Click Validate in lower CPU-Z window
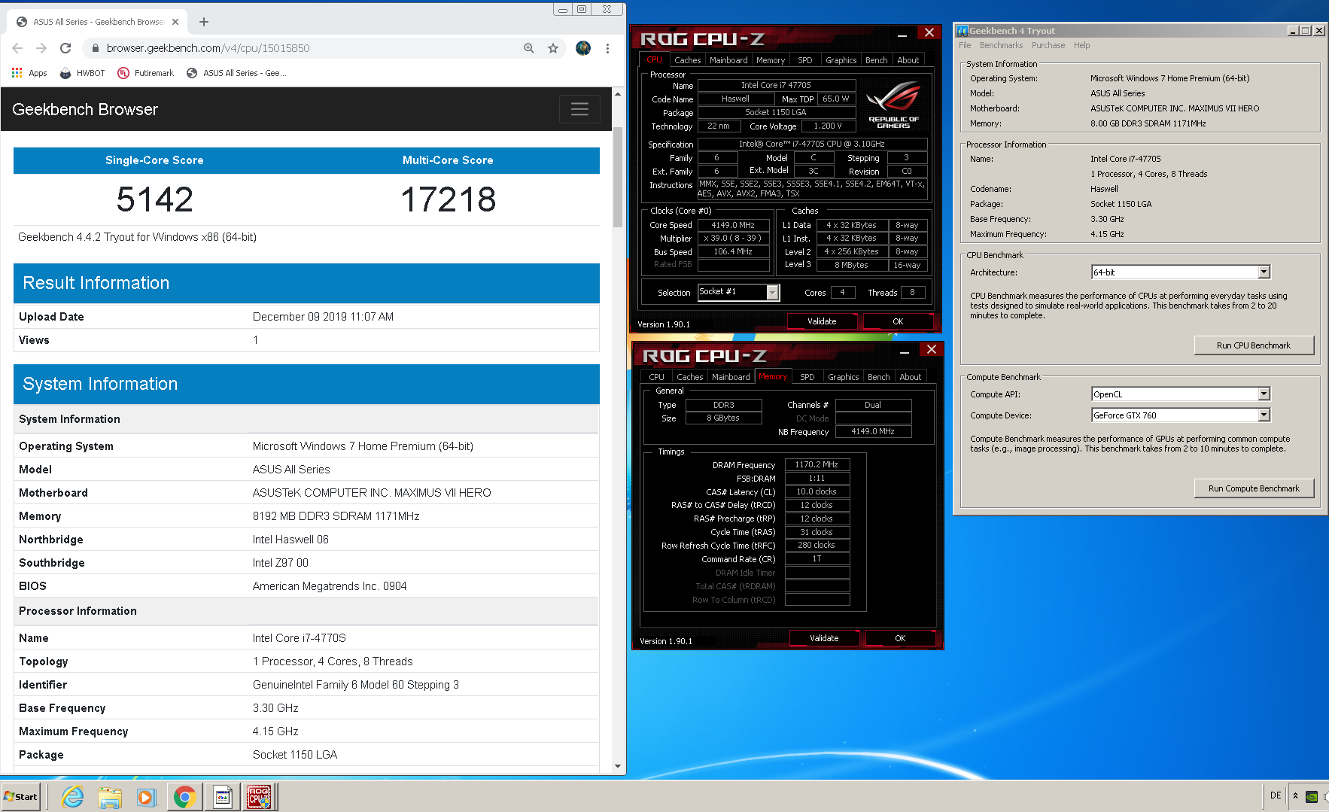The image size is (1329, 812). 824,638
